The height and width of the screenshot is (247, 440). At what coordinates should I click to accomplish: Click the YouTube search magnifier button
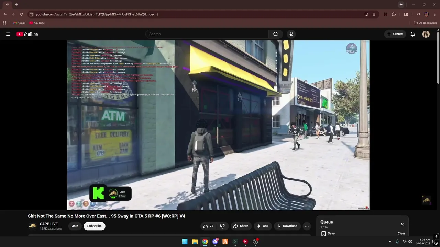point(276,34)
